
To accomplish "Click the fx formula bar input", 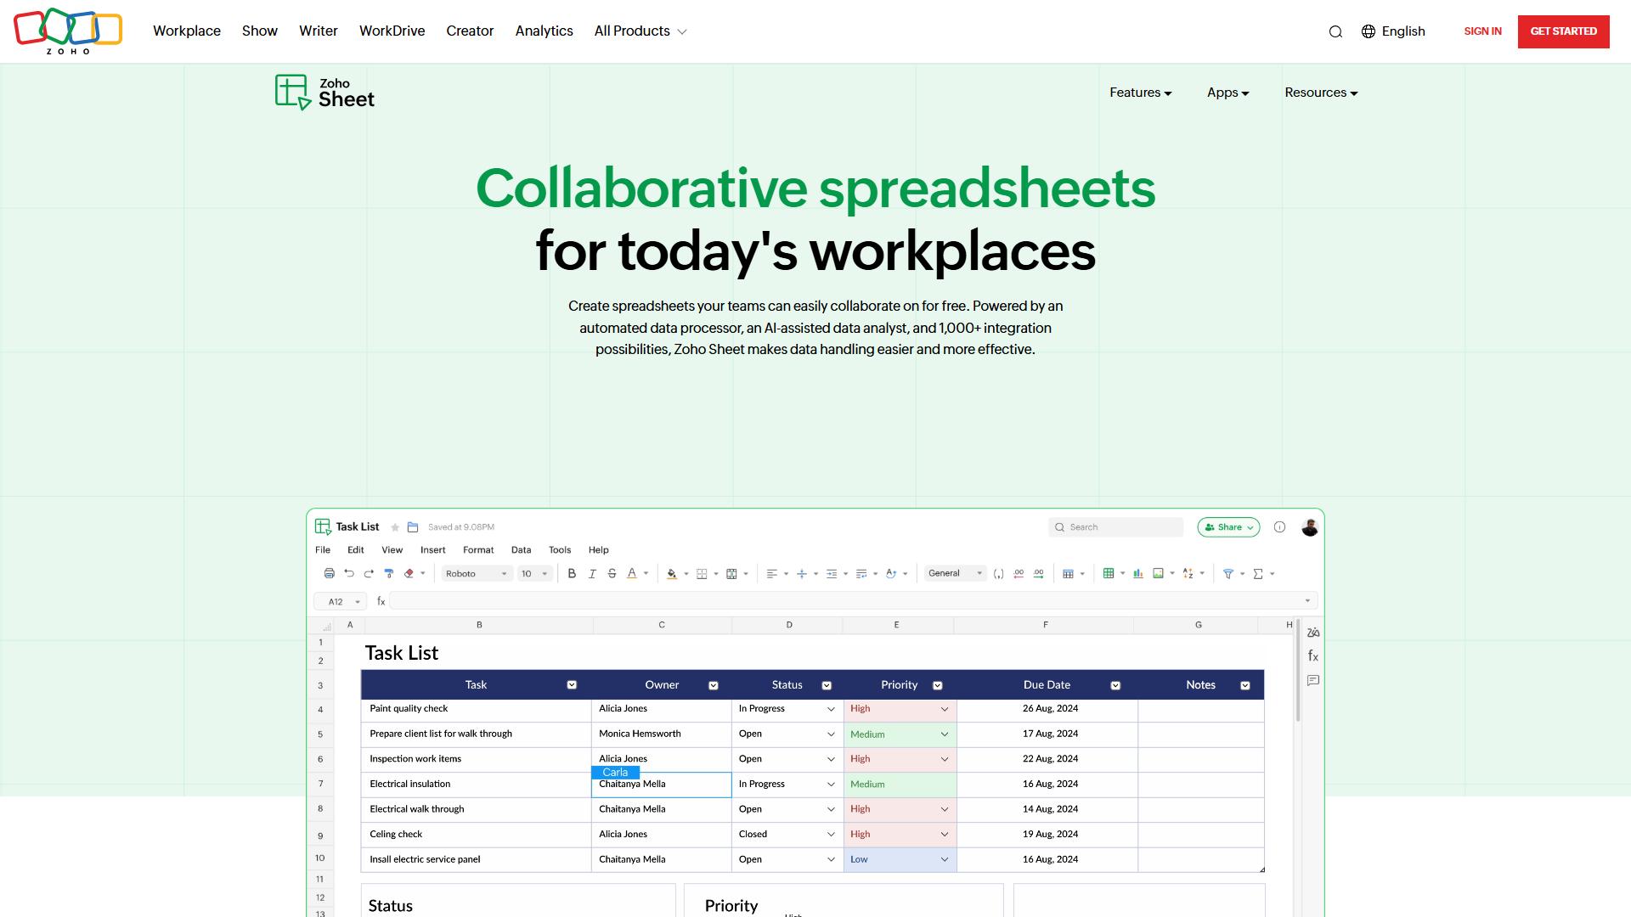I will coord(854,601).
